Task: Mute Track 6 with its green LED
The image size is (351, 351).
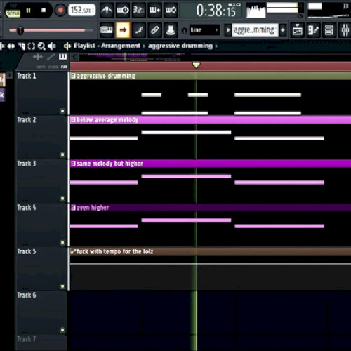Action: click(x=62, y=330)
